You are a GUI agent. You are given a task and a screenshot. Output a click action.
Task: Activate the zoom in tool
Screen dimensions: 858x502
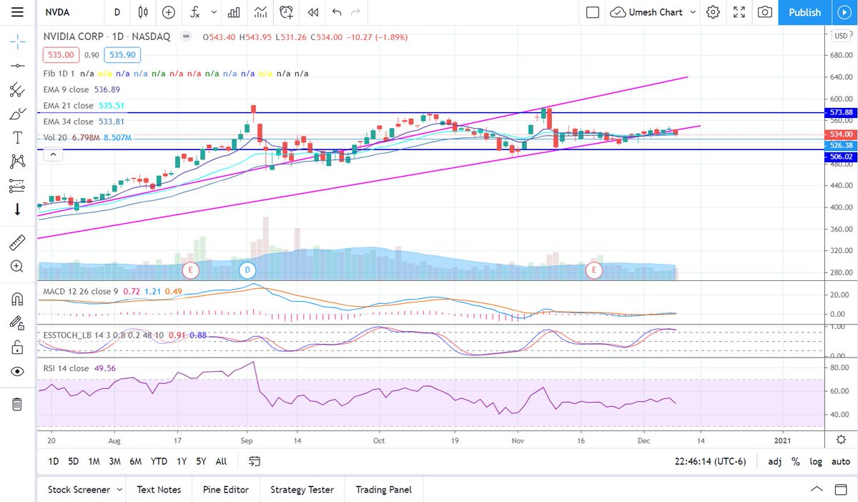18,266
